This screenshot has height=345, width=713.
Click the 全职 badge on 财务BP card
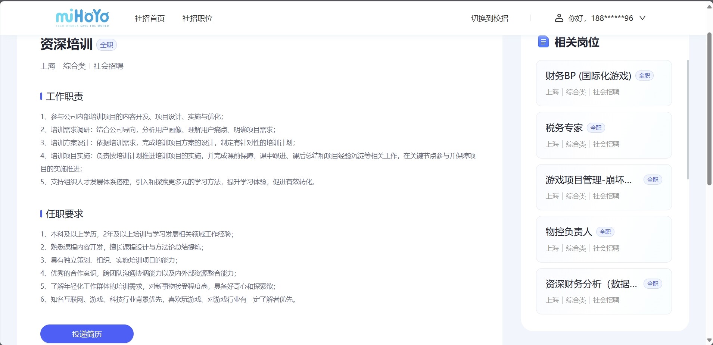pyautogui.click(x=644, y=76)
